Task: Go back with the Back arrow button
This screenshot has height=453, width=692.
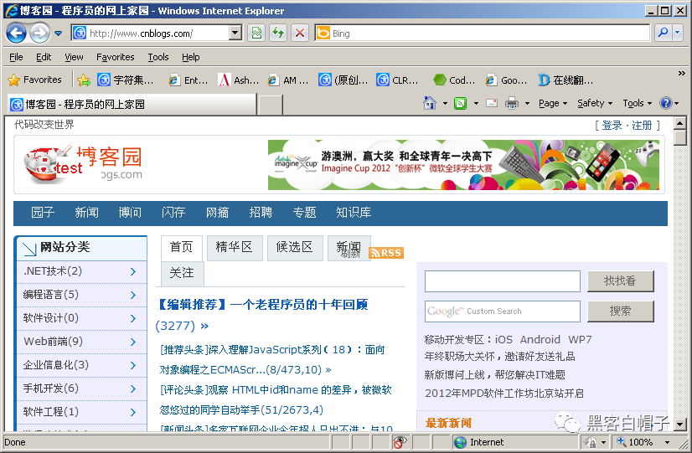Action: pyautogui.click(x=16, y=33)
